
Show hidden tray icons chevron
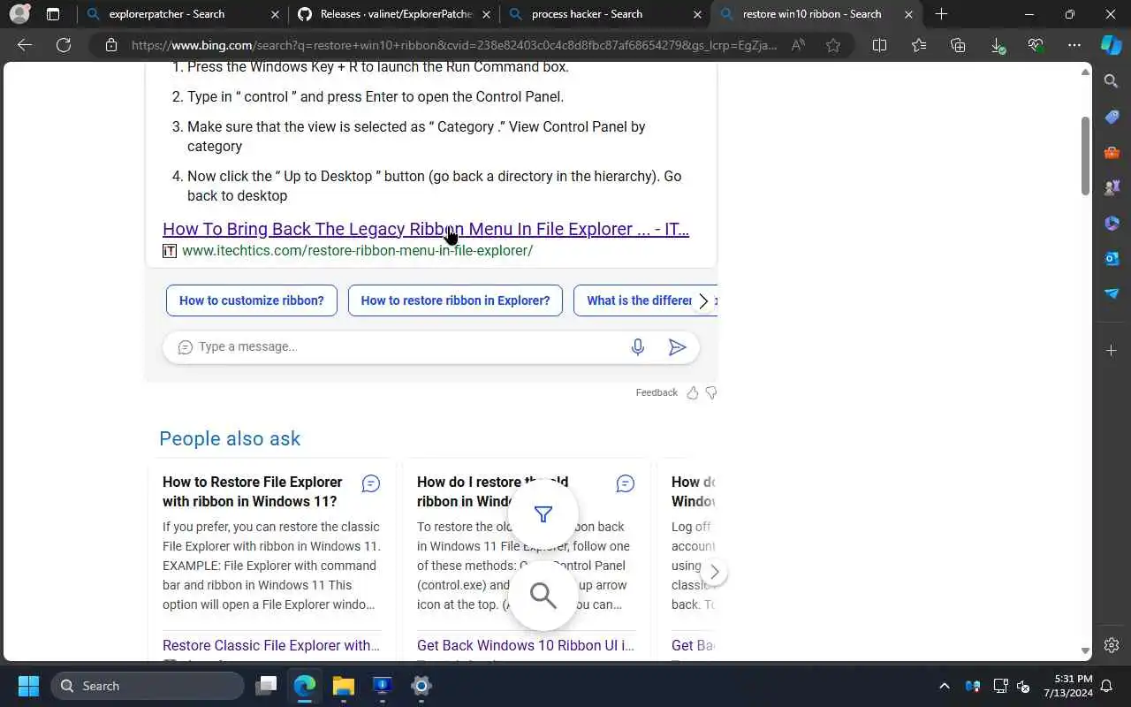tap(944, 686)
